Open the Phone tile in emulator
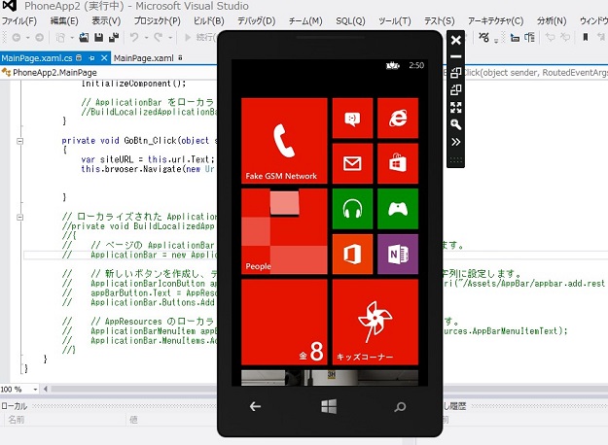This screenshot has width=608, height=445. 284,141
